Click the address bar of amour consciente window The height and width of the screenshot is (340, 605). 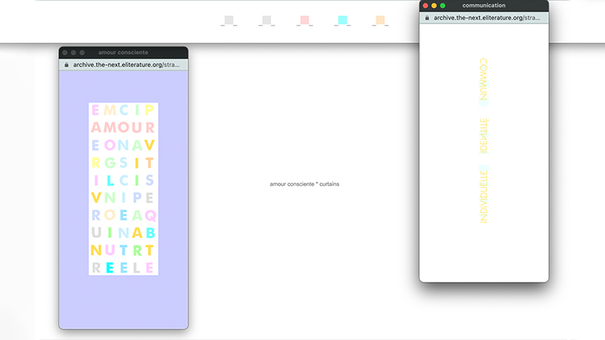point(126,65)
